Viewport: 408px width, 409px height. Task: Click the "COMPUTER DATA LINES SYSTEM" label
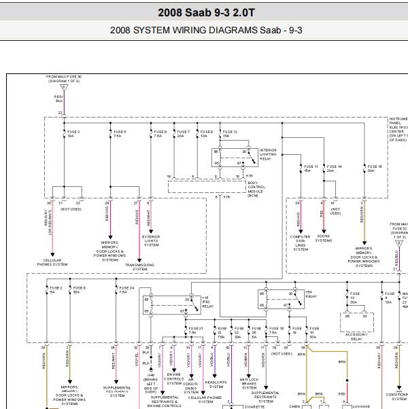301,243
